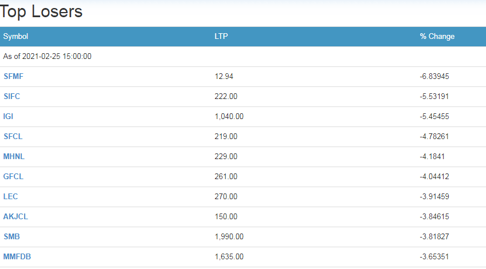Open the IGI stock link
This screenshot has height=269, width=486.
[x=8, y=116]
